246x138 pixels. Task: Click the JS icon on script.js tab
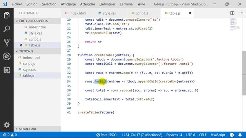click(x=133, y=13)
